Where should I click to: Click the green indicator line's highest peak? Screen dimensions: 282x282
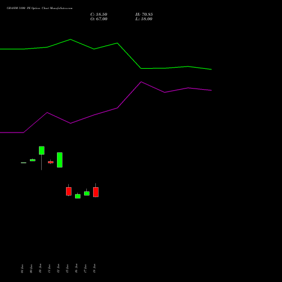70,39
